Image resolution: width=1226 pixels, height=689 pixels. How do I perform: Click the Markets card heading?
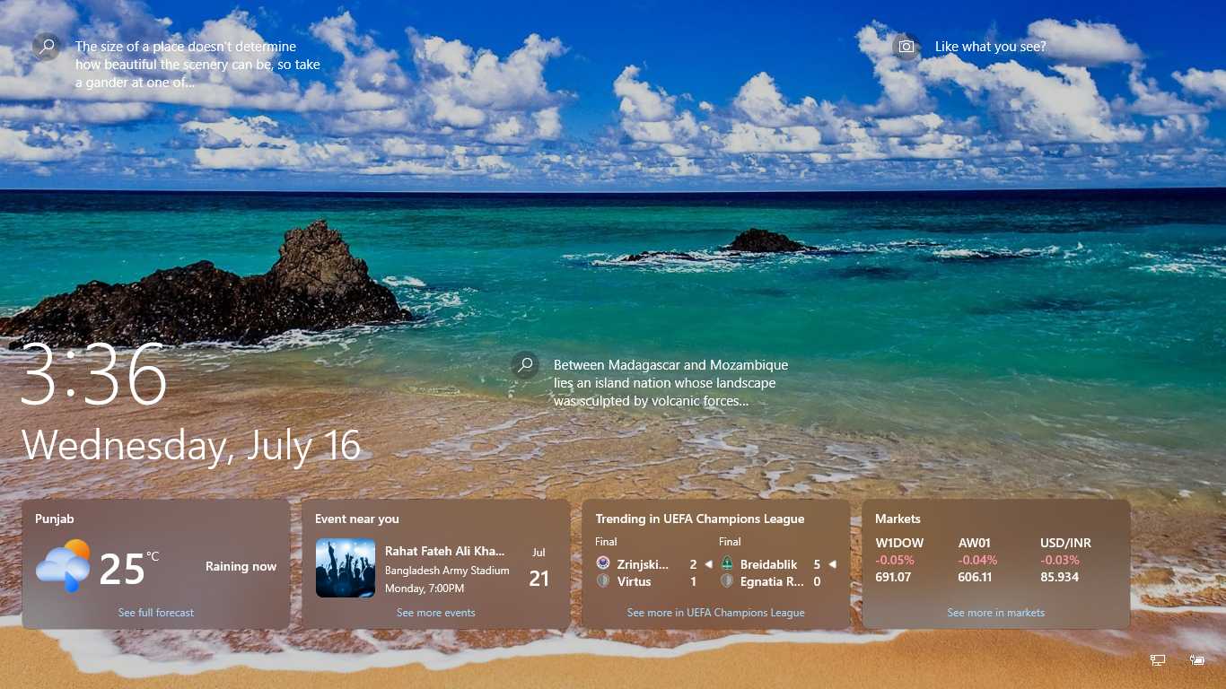tap(898, 519)
